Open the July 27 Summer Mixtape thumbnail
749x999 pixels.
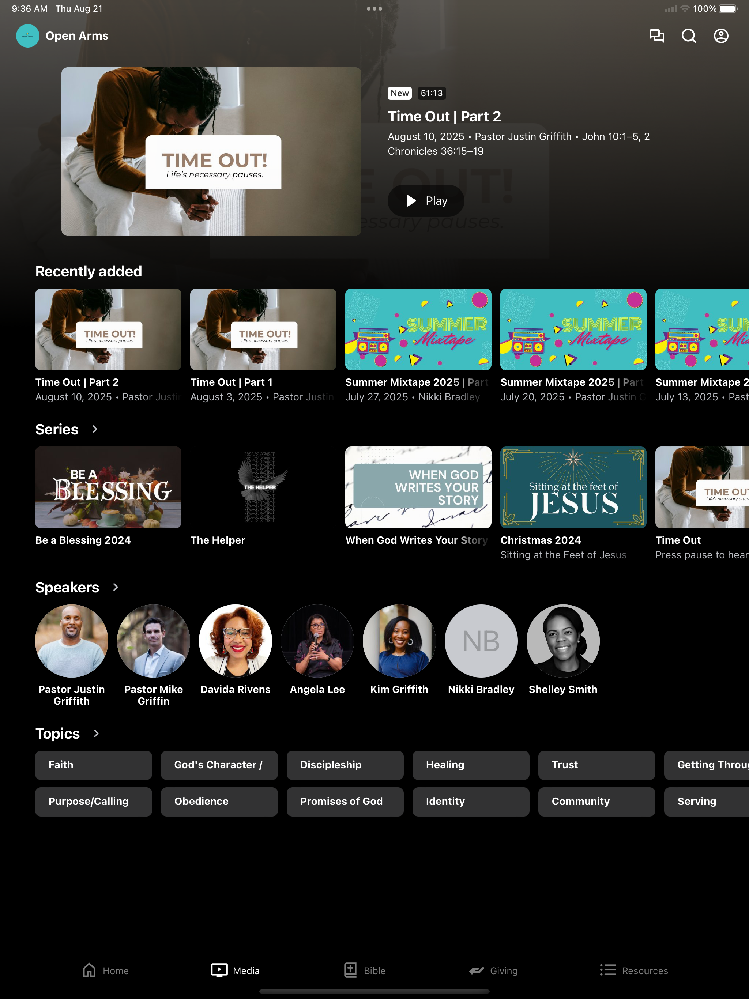418,329
